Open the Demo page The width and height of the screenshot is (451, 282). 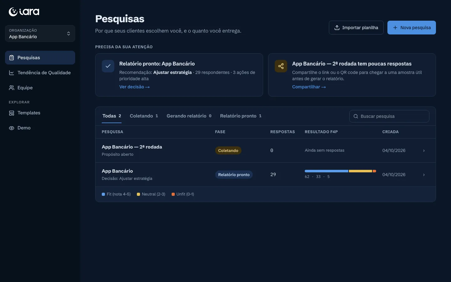tap(40, 128)
